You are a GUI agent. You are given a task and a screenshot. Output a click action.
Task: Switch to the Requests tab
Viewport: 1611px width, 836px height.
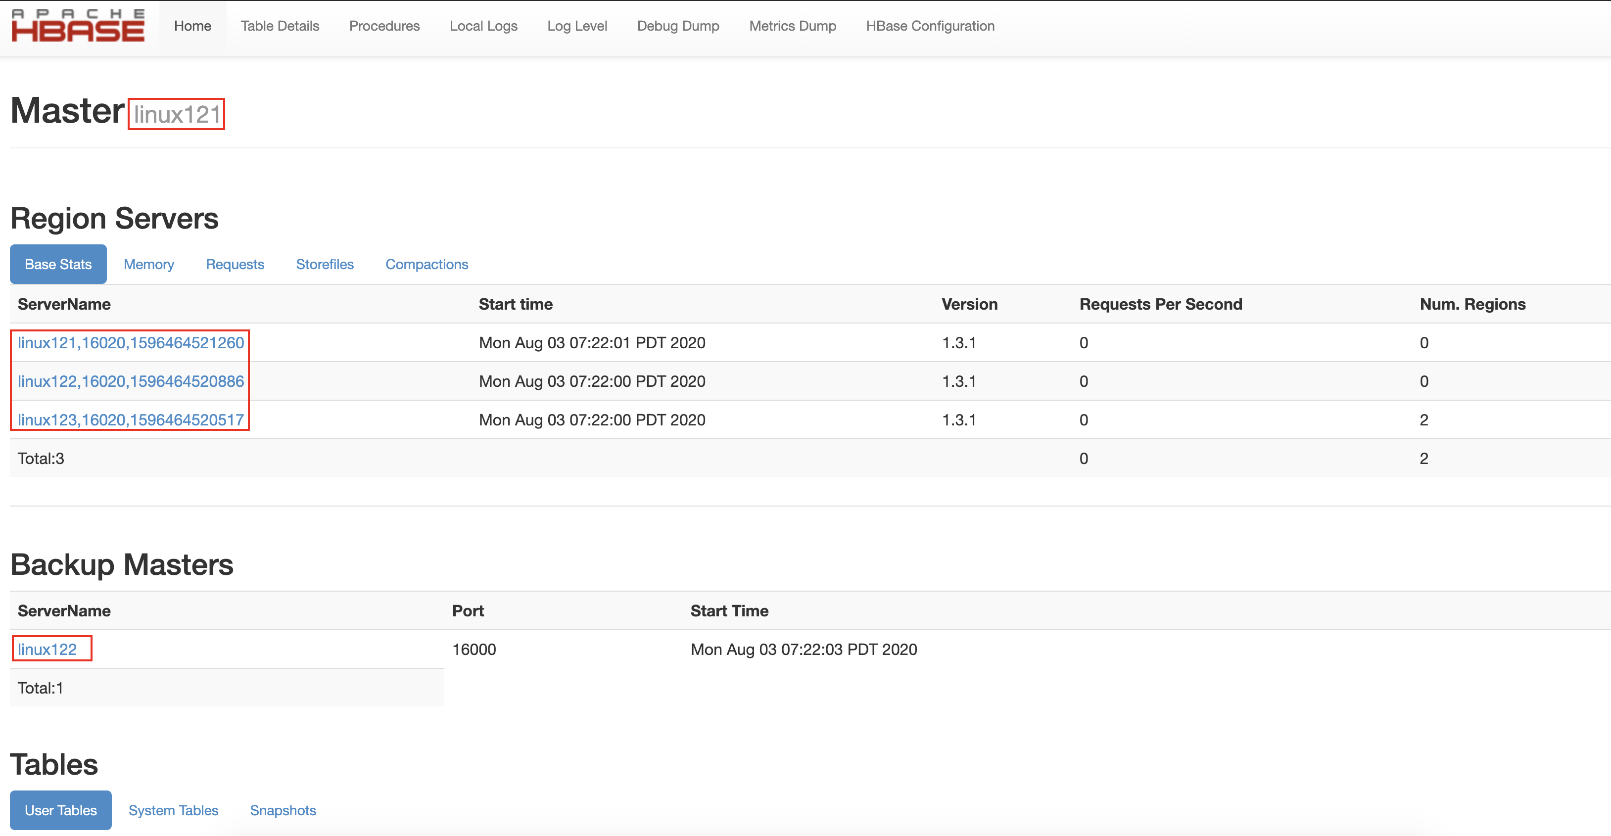point(235,264)
